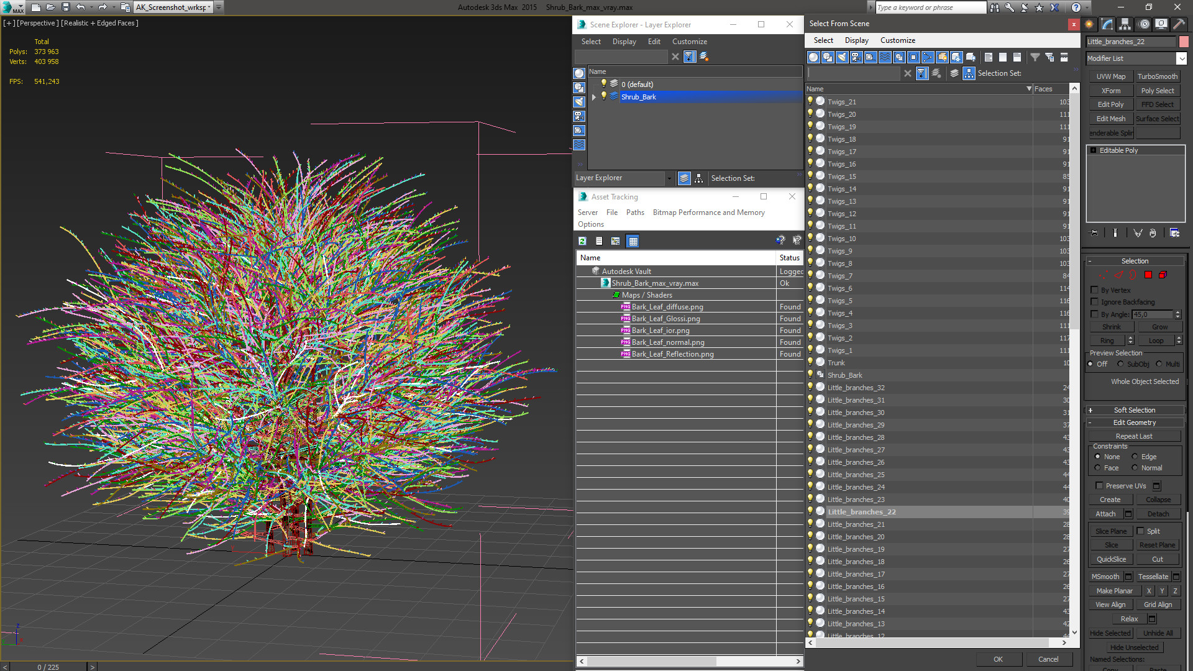Screen dimensions: 1193x671
Task: Collapse Edit Geometry rollout
Action: pyautogui.click(x=1135, y=422)
